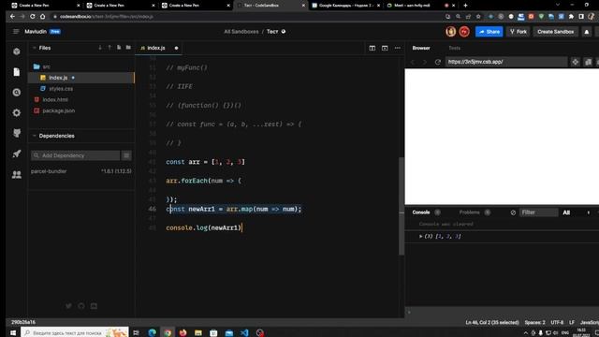Click the new file icon in Files header
The image size is (599, 337).
[119, 48]
